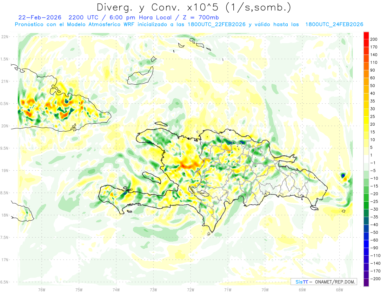Click the 9.5N latitude axis label

tap(4, 148)
